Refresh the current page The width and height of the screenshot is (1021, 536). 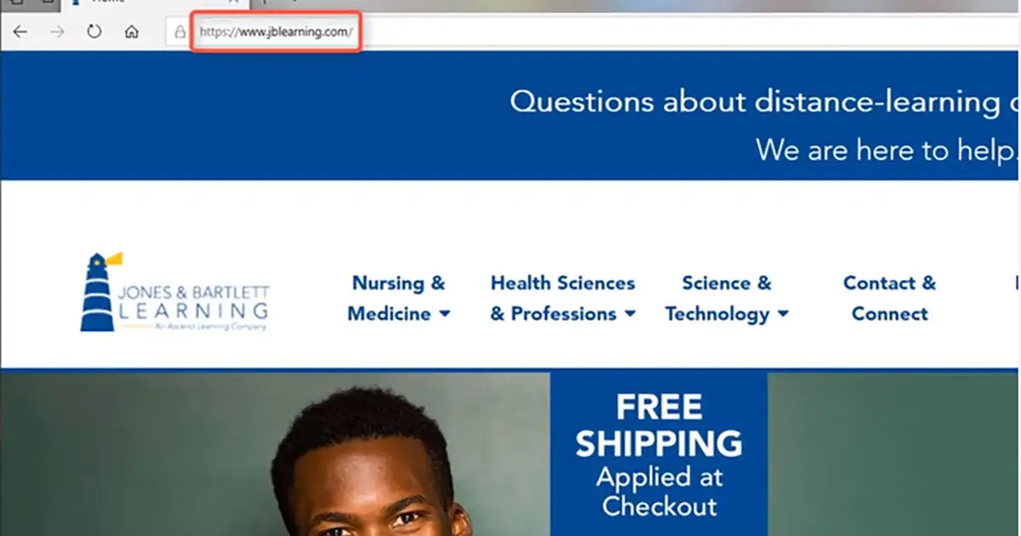94,32
